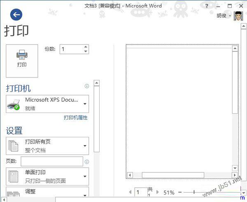Go to next preview page arrow

pos(157,192)
